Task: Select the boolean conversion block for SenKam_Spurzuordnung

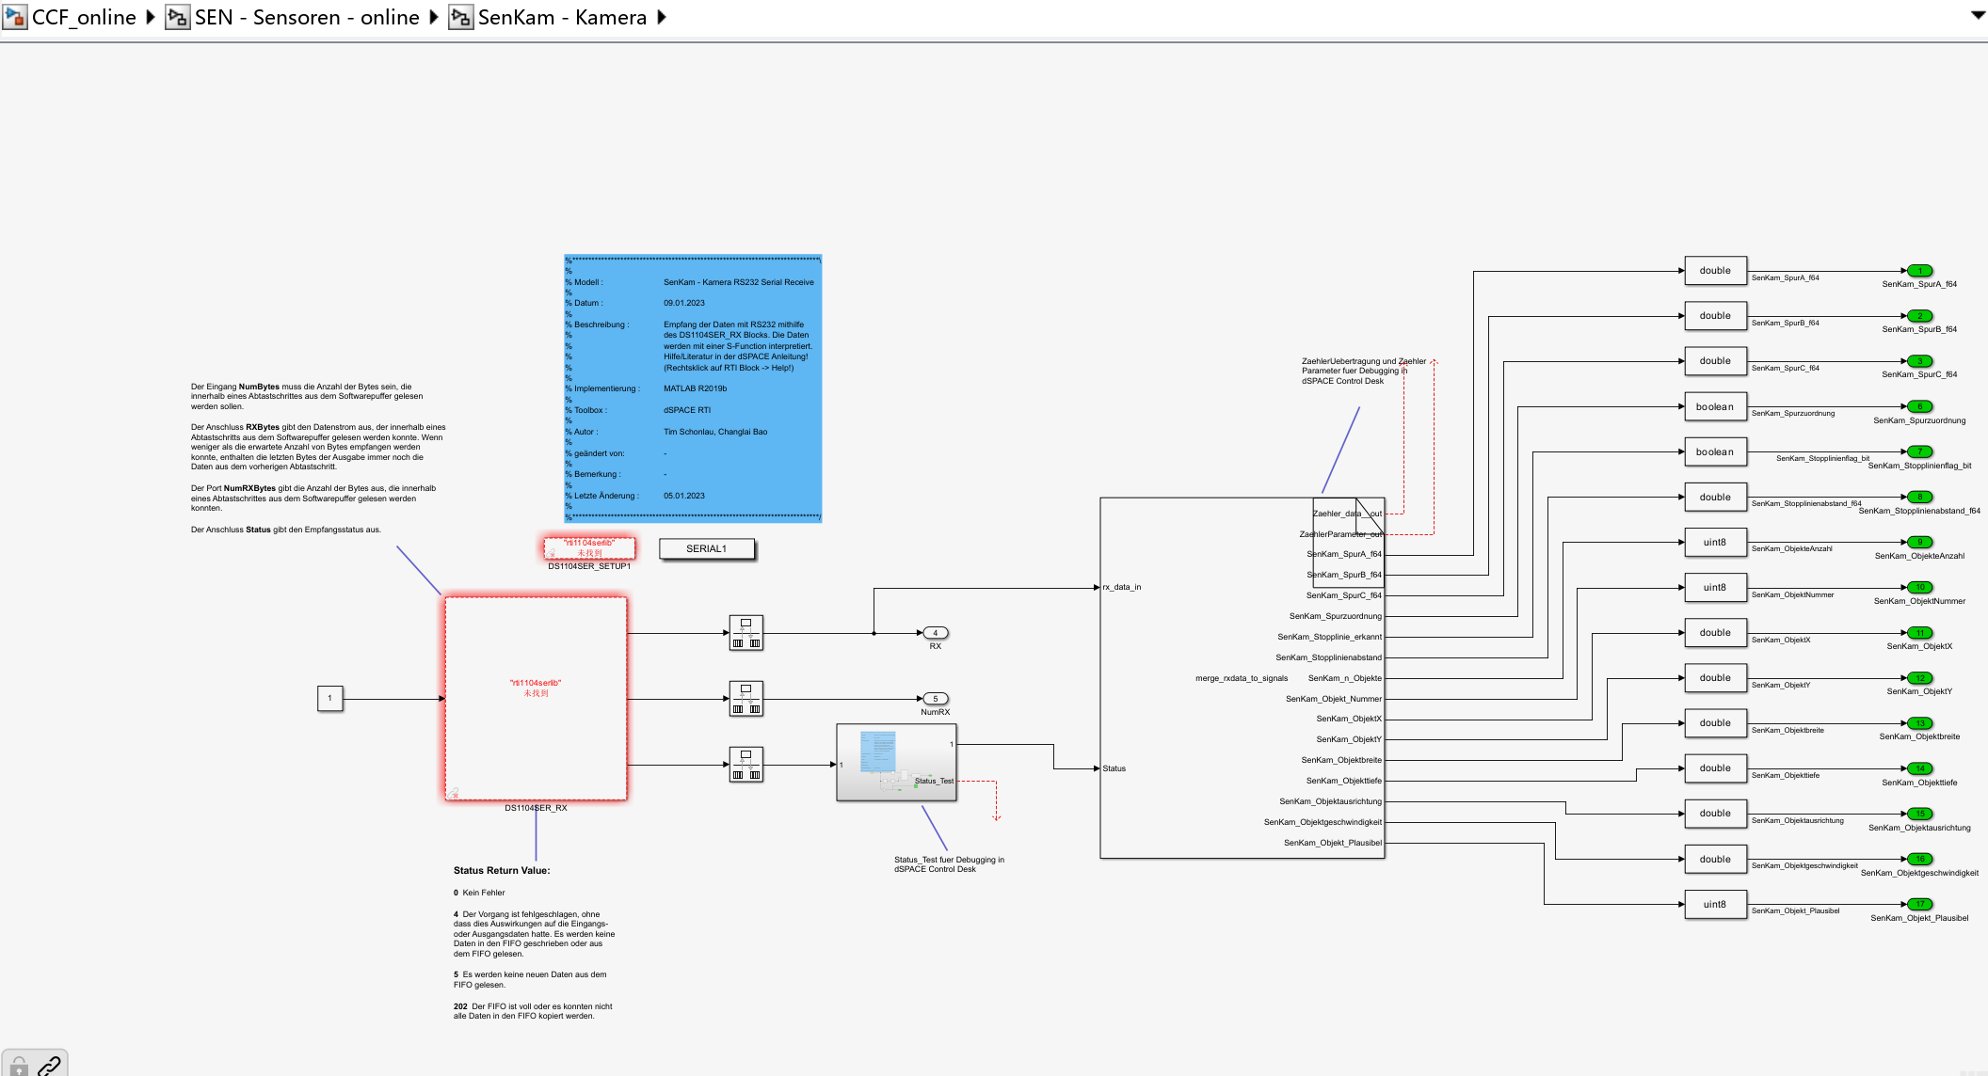Action: coord(1714,406)
